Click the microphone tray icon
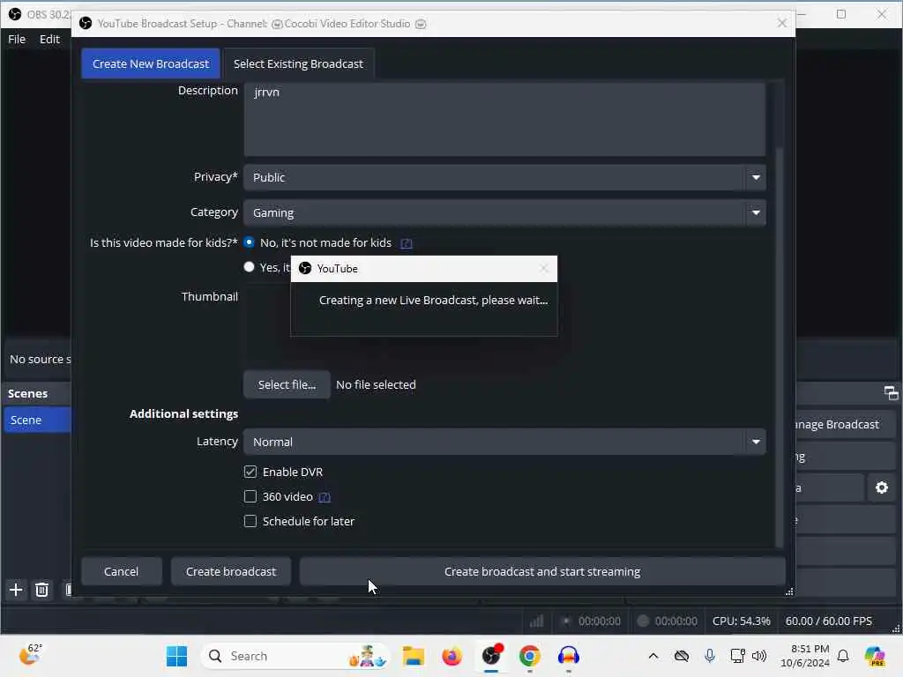903x677 pixels. point(710,656)
